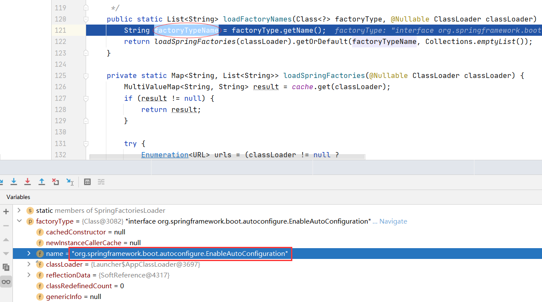Image resolution: width=542 pixels, height=302 pixels.
Task: Click the field icon beside cachedConstructor
Action: pyautogui.click(x=40, y=232)
